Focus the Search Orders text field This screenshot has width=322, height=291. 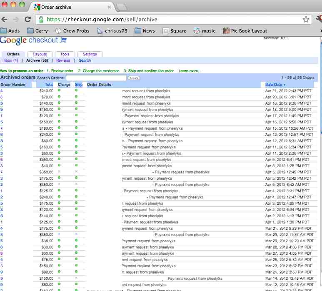[96, 78]
